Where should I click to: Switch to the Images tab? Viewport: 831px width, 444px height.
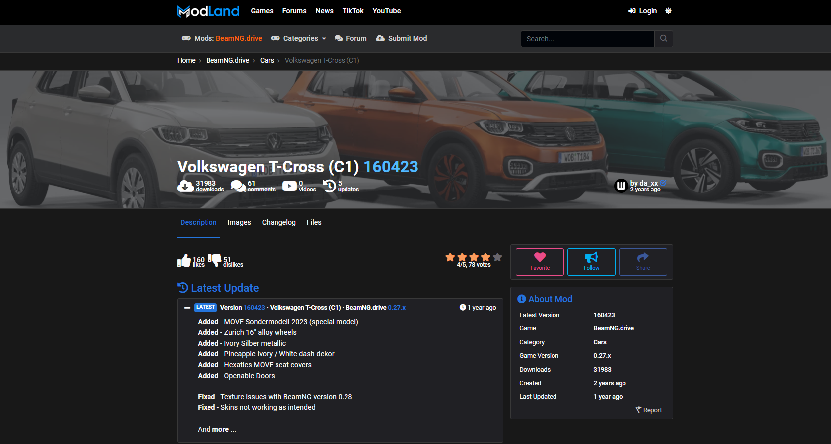pos(239,222)
